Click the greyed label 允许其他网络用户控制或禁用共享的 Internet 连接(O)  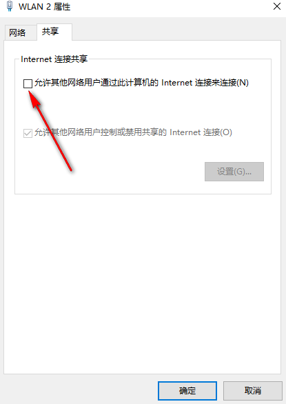[x=133, y=132]
